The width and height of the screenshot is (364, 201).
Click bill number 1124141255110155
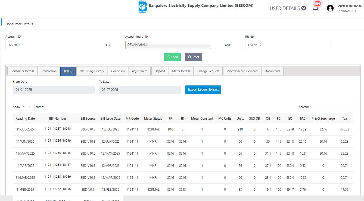pyautogui.click(x=58, y=153)
